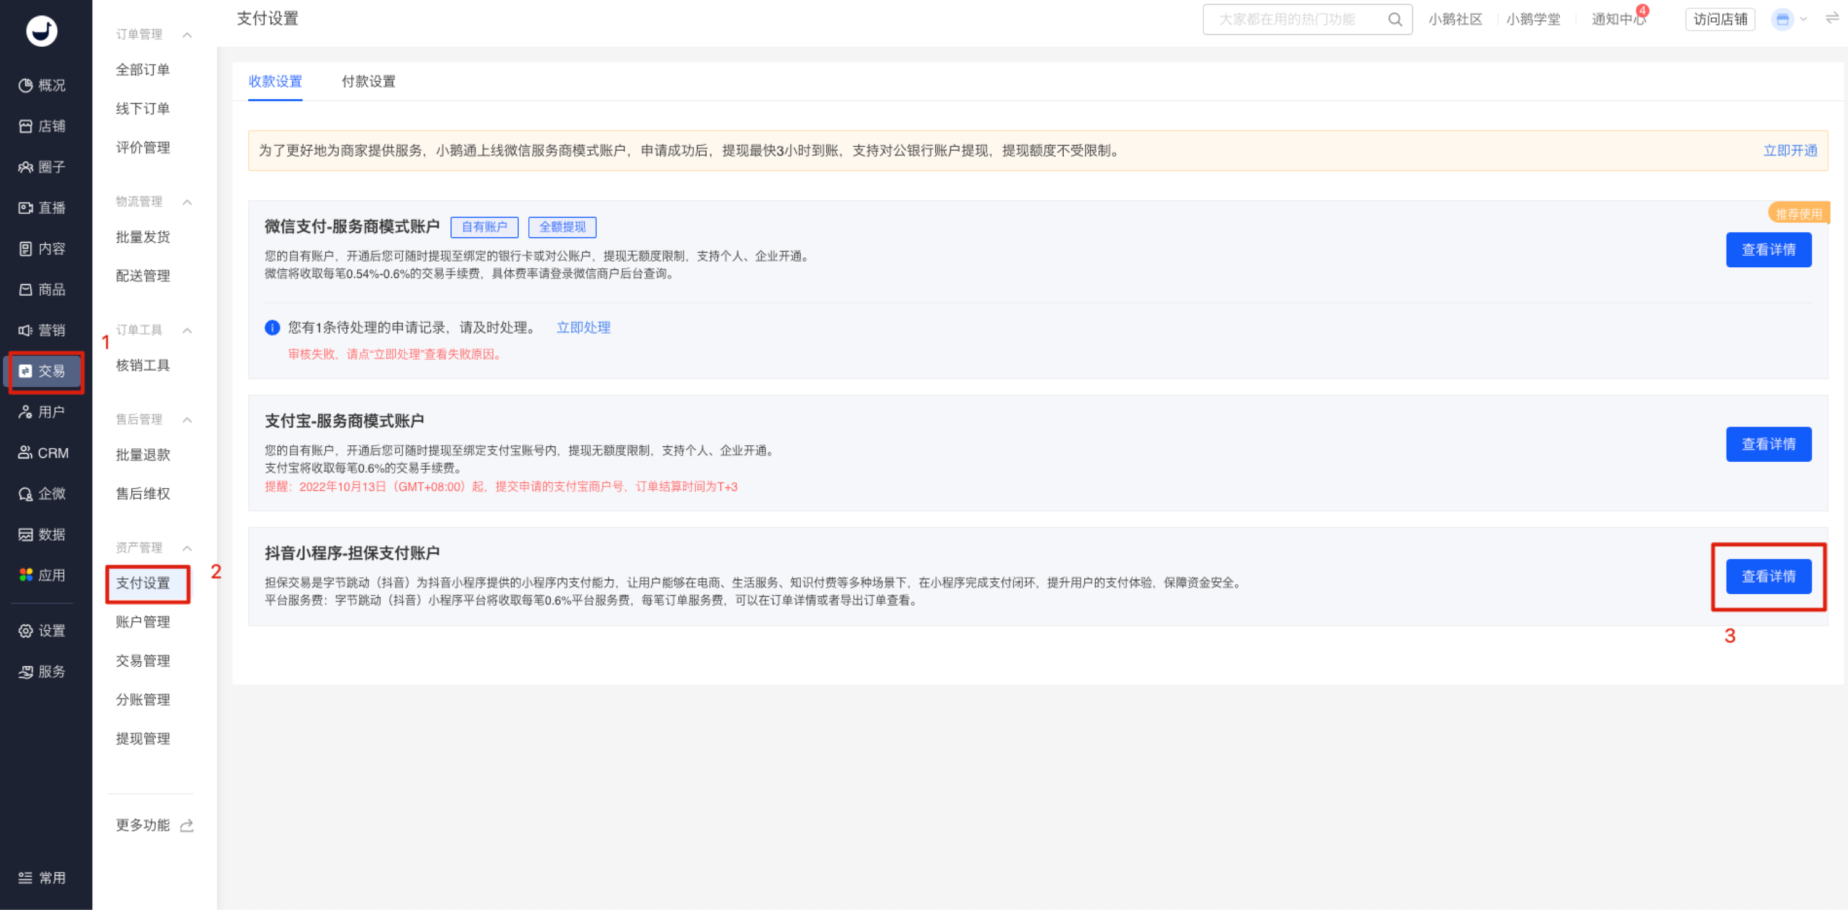Open 线下订单 in the submenu

tap(143, 108)
